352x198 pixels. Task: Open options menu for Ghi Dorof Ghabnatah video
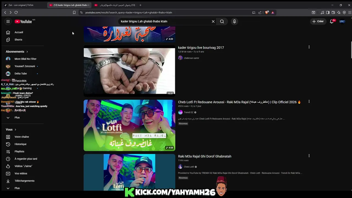pos(309,156)
